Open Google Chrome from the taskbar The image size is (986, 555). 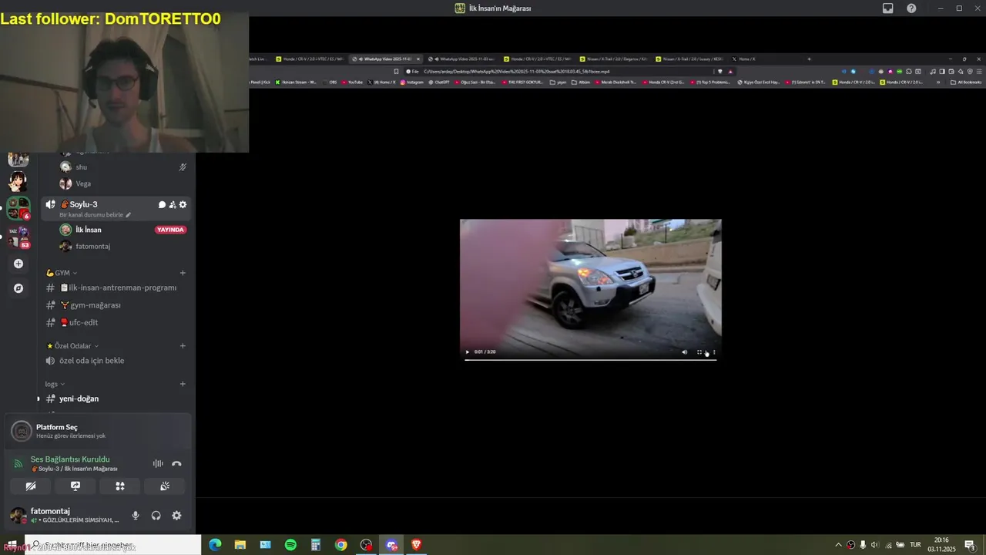[x=340, y=545]
